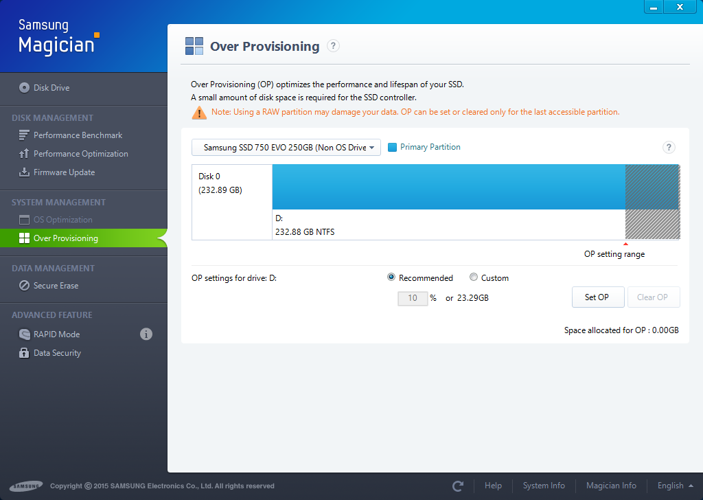Image resolution: width=703 pixels, height=500 pixels.
Task: Open Magician Info from the footer
Action: [x=611, y=486]
